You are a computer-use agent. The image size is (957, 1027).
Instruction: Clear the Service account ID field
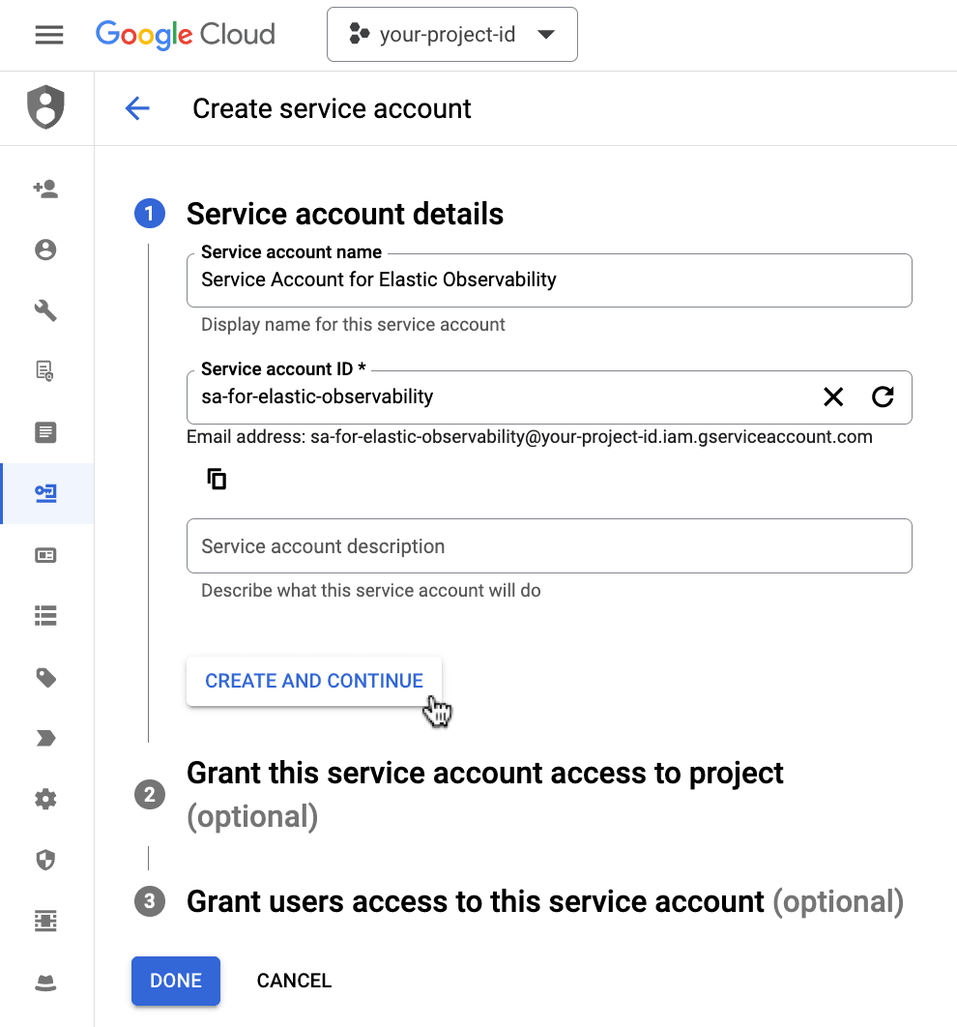point(832,396)
